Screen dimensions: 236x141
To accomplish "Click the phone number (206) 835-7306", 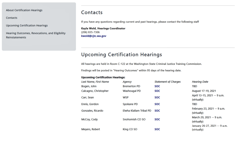I will pyautogui.click(x=90, y=32).
